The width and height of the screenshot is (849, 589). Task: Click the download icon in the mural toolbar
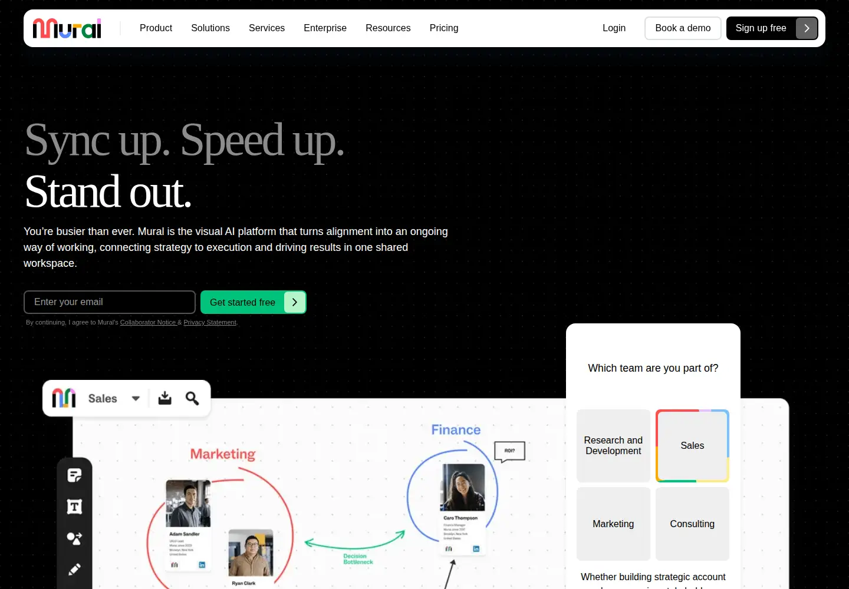point(165,398)
